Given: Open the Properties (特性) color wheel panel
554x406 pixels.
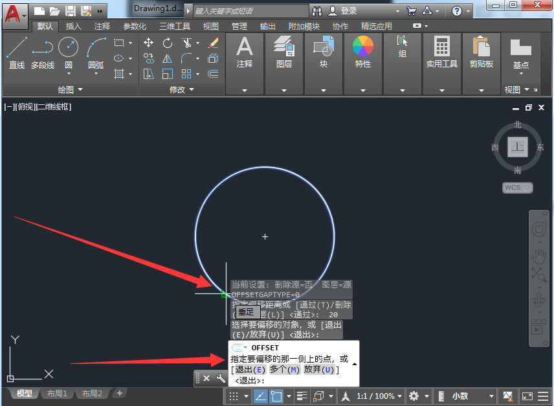Looking at the screenshot, I should pos(363,52).
